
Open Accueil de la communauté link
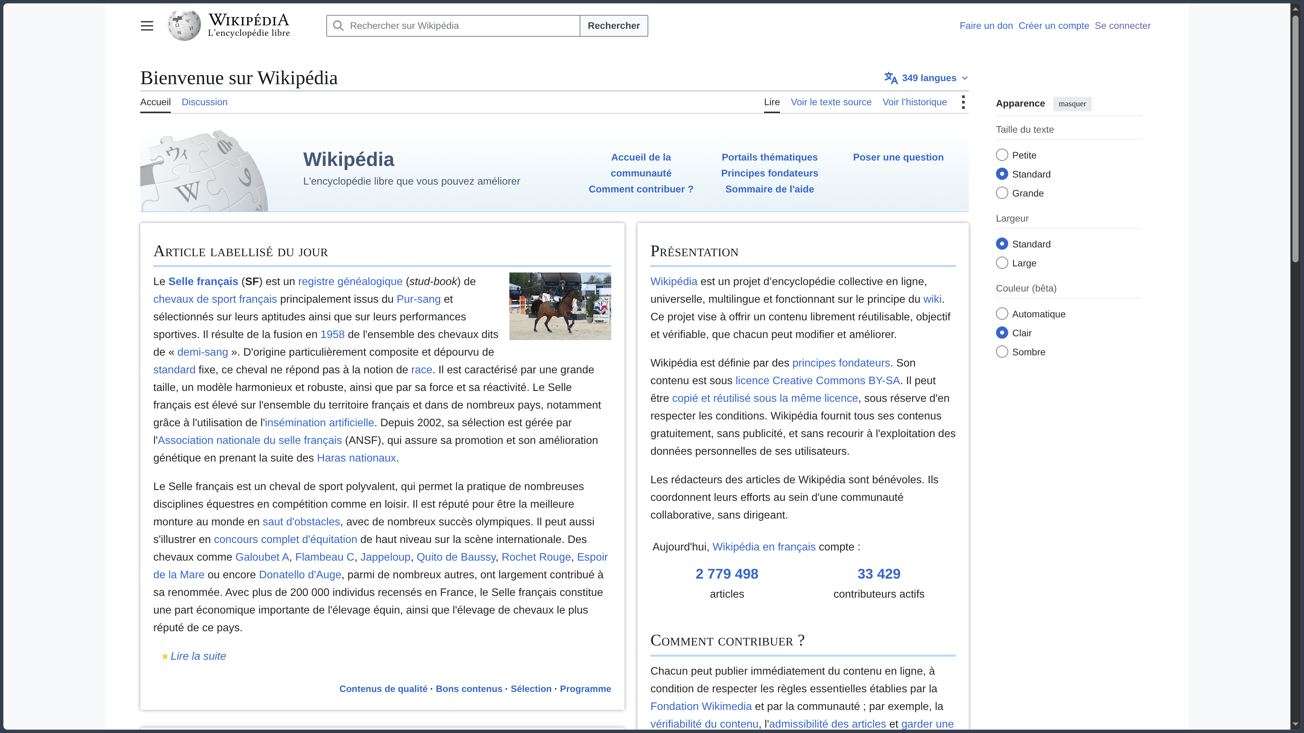641,165
